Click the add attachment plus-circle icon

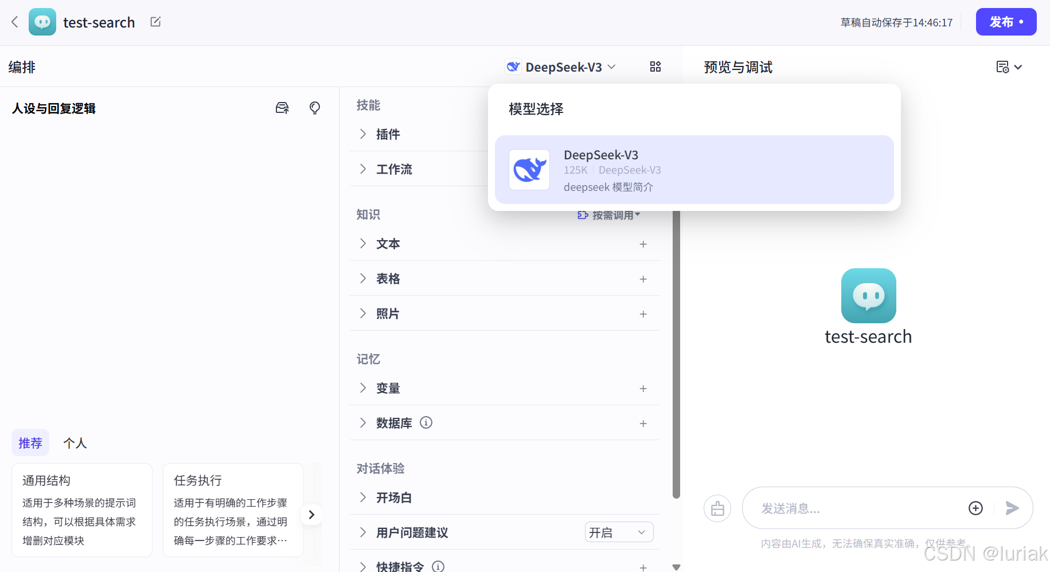pyautogui.click(x=975, y=508)
